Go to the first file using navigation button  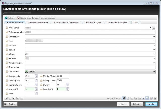click(x=6, y=98)
